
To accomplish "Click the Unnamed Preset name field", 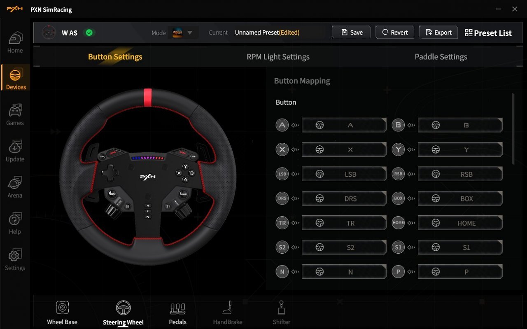I will pos(280,33).
